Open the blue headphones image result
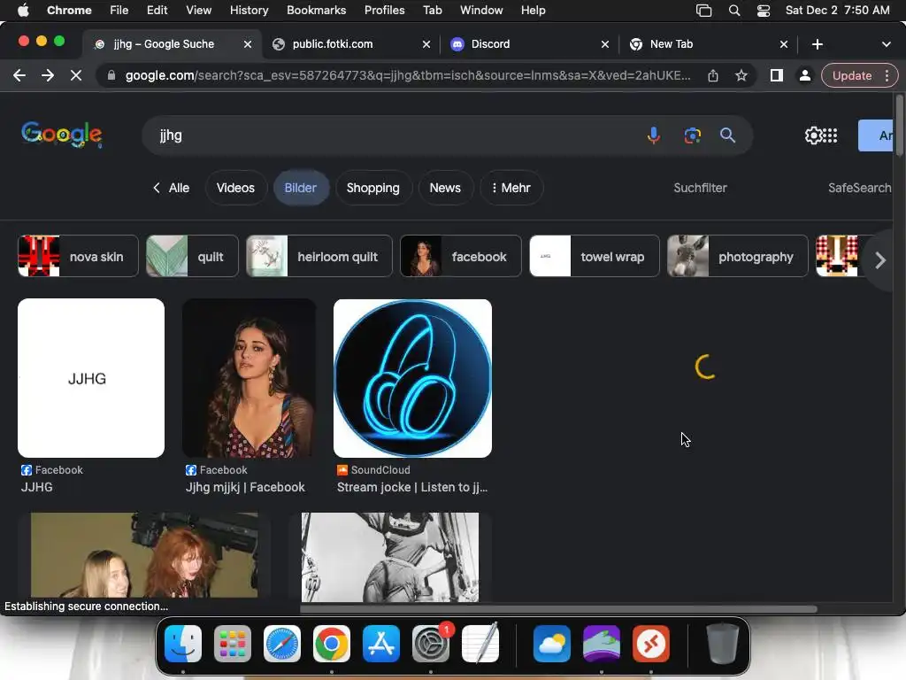 [x=412, y=378]
